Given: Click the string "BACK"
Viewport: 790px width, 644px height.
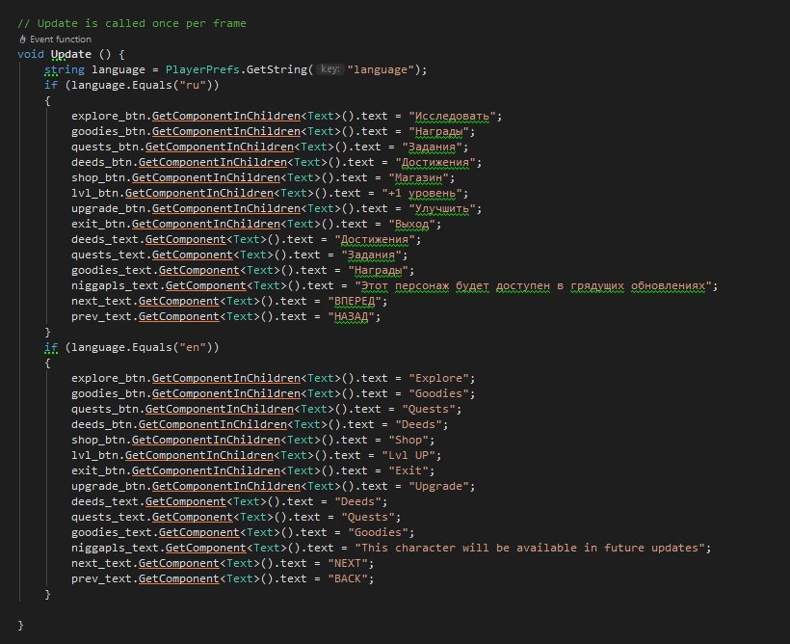Looking at the screenshot, I should pyautogui.click(x=348, y=578).
